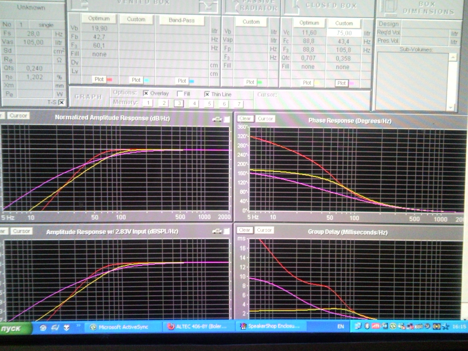Uncheck the T-S checkbox
Viewport: 468px width, 351px height.
tap(61, 102)
